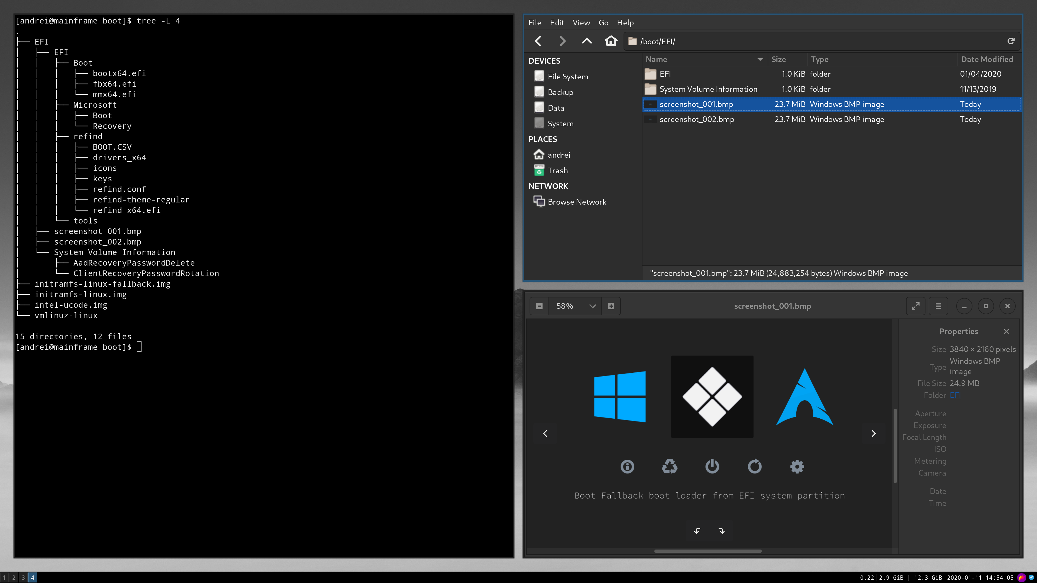Show previous image arrow
This screenshot has height=583, width=1037.
tap(545, 433)
